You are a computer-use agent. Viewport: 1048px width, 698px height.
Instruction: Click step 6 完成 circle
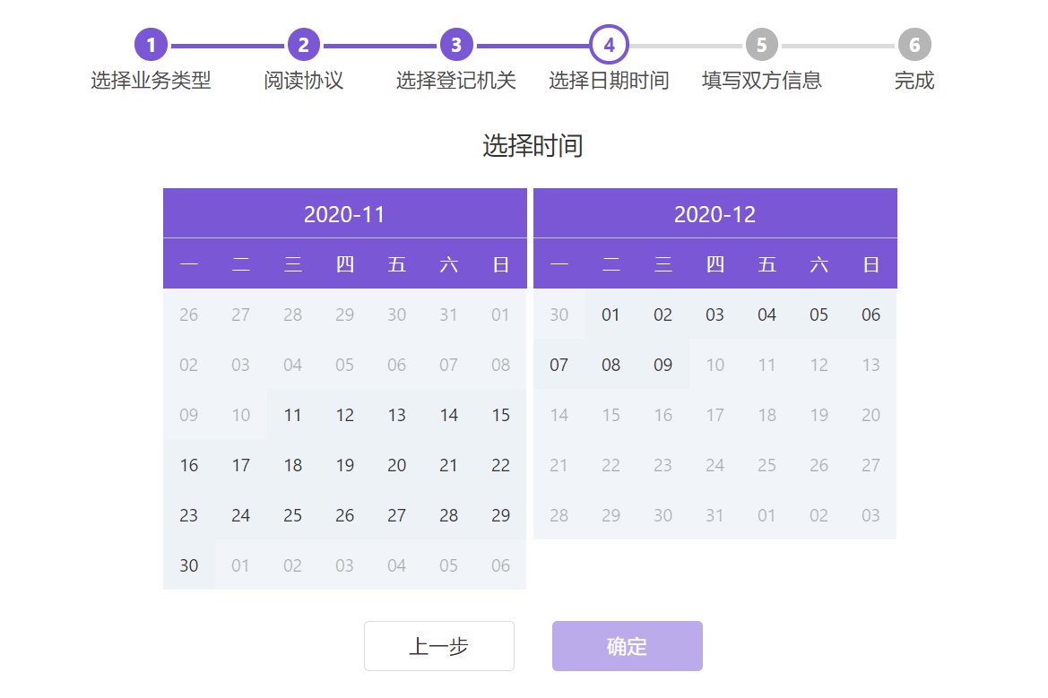(914, 44)
